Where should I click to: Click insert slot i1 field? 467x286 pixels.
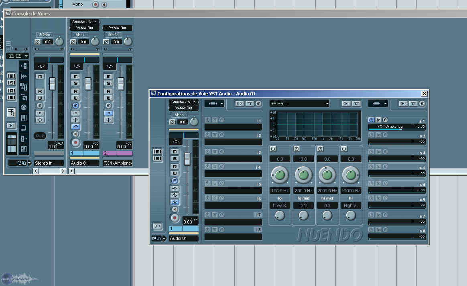click(x=233, y=127)
